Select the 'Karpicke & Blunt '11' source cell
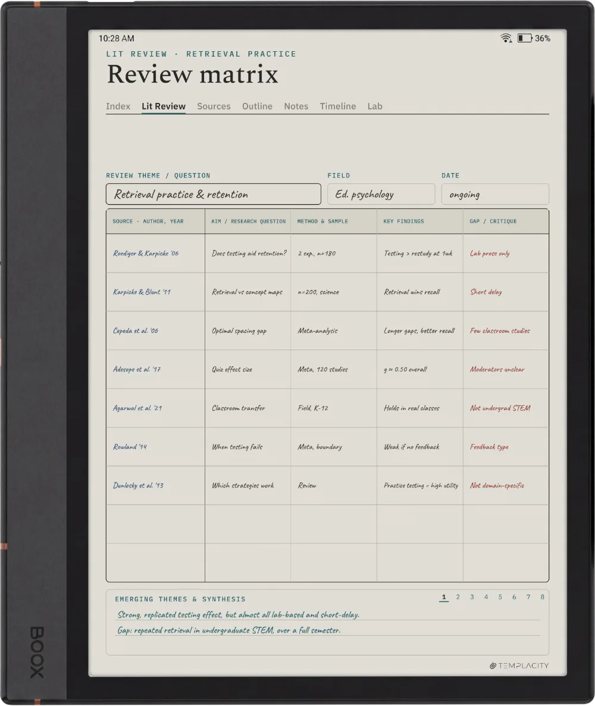 tap(156, 292)
